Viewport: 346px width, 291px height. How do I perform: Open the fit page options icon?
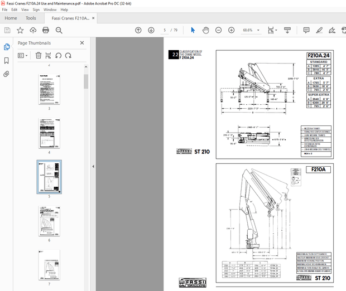(272, 30)
